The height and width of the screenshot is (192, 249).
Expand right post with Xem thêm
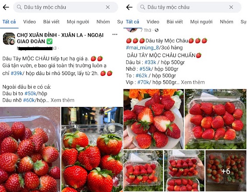pyautogui.click(x=193, y=82)
